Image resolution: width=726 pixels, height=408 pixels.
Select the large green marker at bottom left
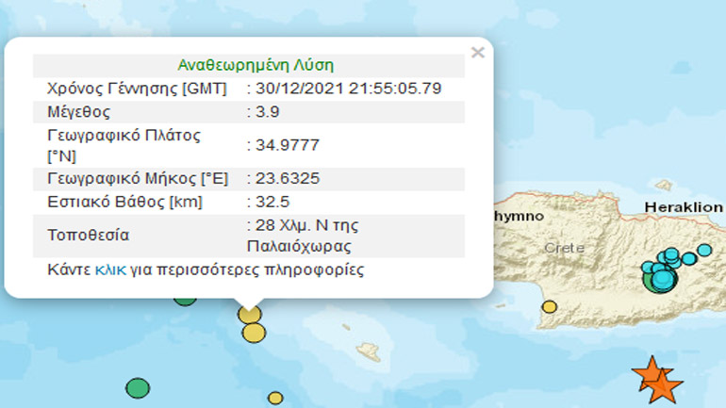point(138,388)
